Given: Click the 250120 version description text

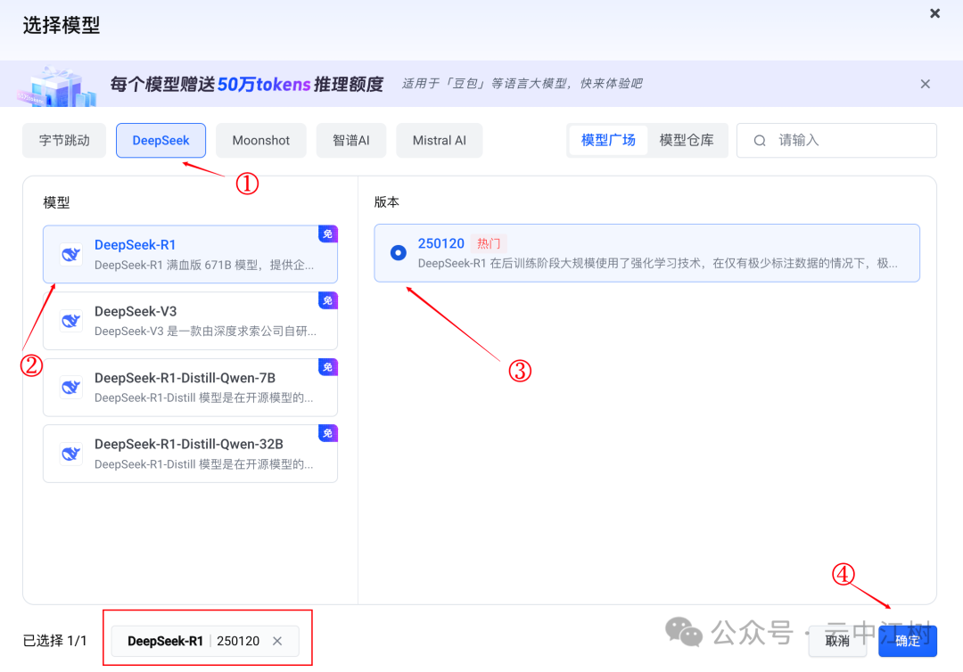Looking at the screenshot, I should 658,263.
